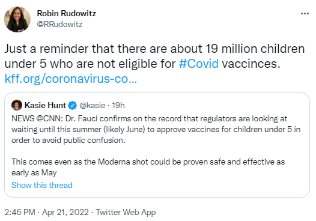Click Kasie Hunt's small avatar
This screenshot has height=221, width=316.
[17, 105]
